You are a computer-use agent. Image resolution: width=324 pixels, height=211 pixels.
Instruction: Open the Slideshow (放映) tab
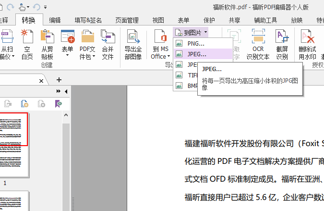tap(297, 20)
